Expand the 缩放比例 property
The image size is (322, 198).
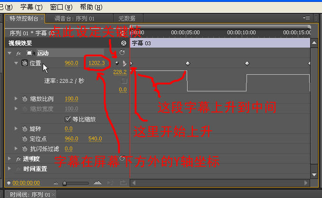17,99
